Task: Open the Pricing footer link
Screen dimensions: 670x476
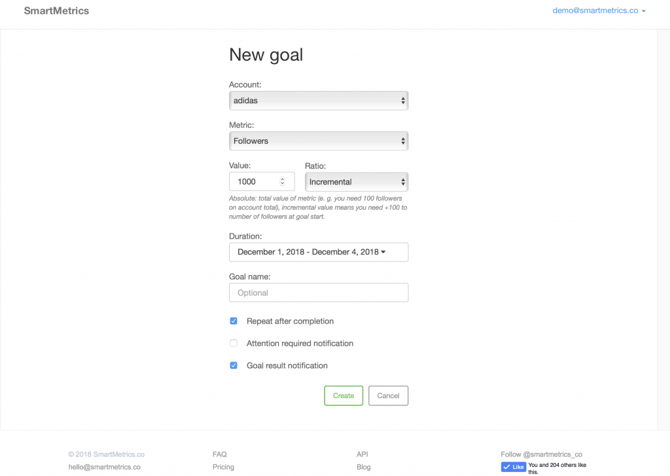Action: (x=223, y=467)
